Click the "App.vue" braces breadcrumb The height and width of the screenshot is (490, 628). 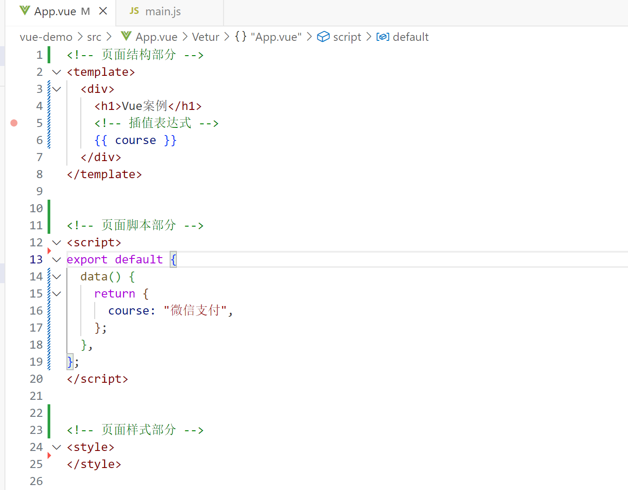(x=276, y=37)
